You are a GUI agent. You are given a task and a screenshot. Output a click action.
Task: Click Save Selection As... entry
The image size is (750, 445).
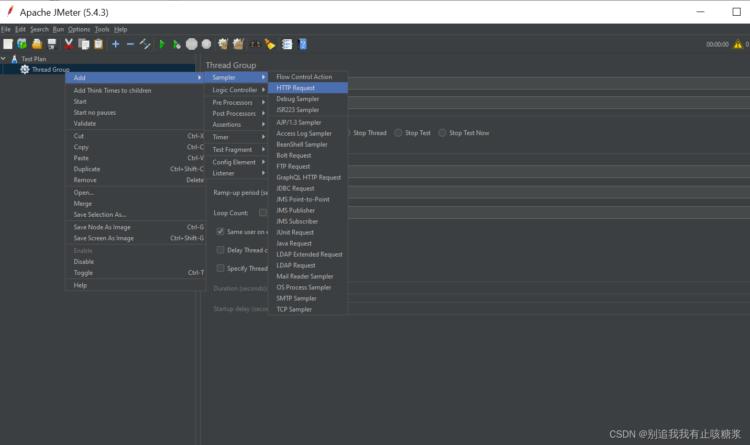(x=135, y=214)
